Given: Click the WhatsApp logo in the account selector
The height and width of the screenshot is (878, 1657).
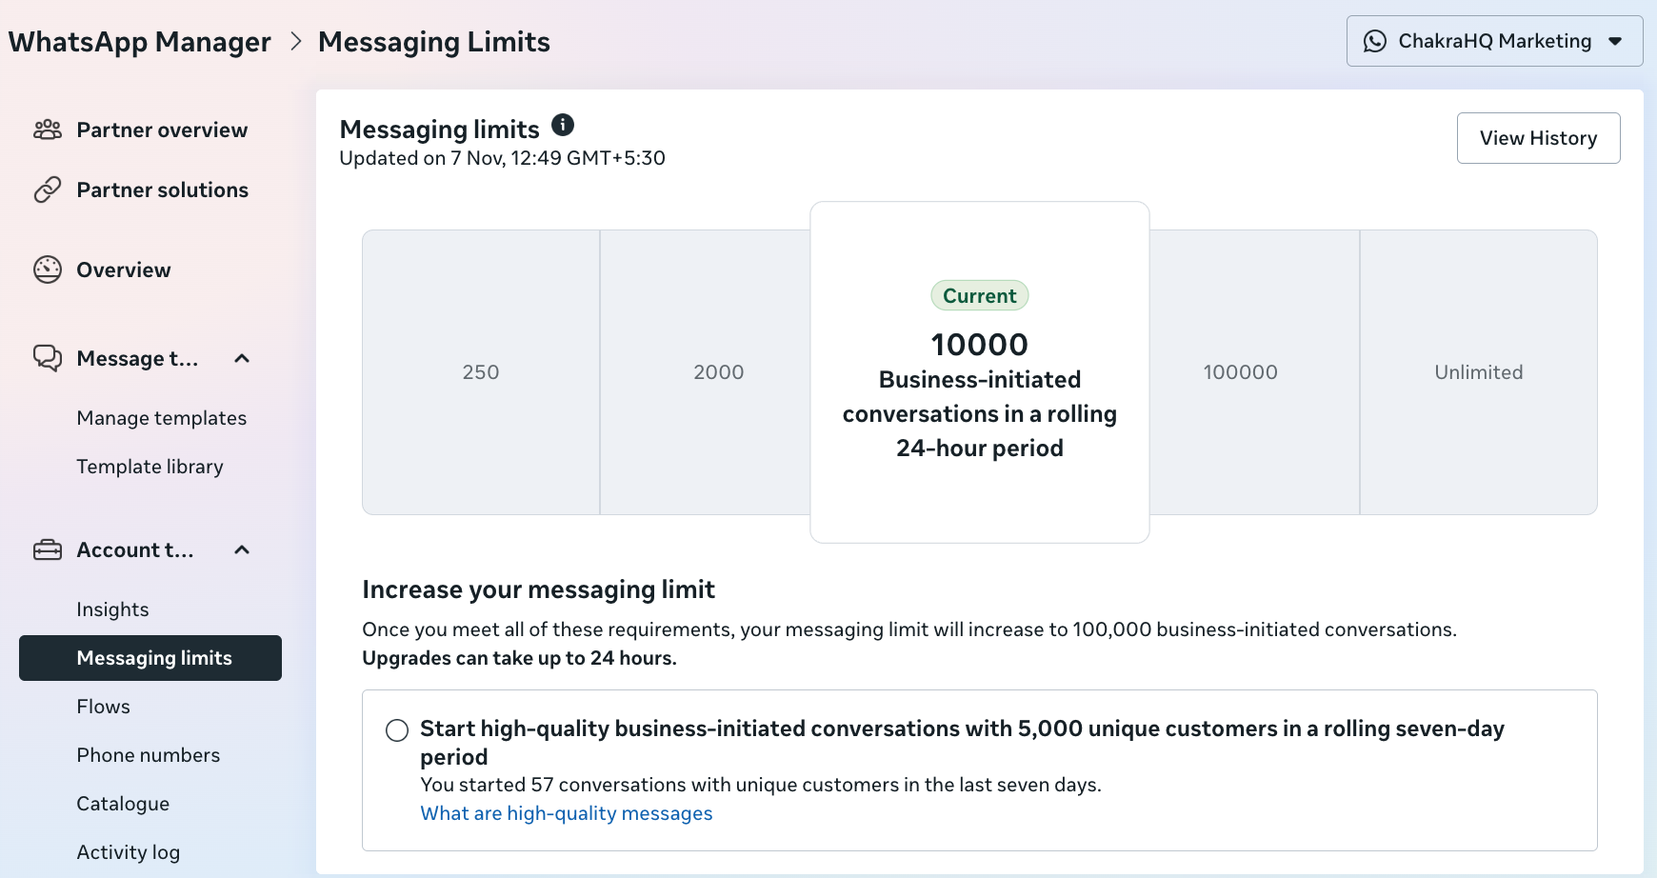Looking at the screenshot, I should click(1375, 41).
